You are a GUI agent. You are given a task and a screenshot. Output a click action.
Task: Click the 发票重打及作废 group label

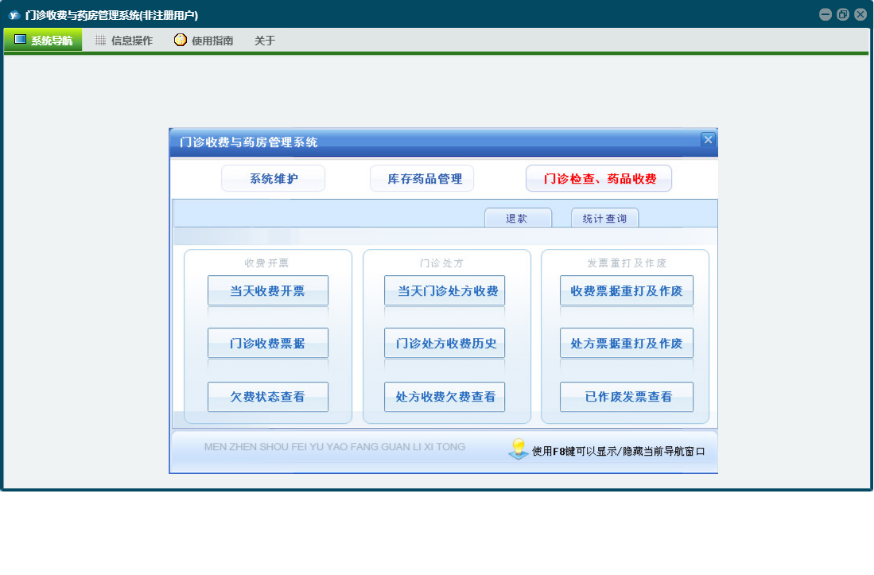pyautogui.click(x=627, y=263)
